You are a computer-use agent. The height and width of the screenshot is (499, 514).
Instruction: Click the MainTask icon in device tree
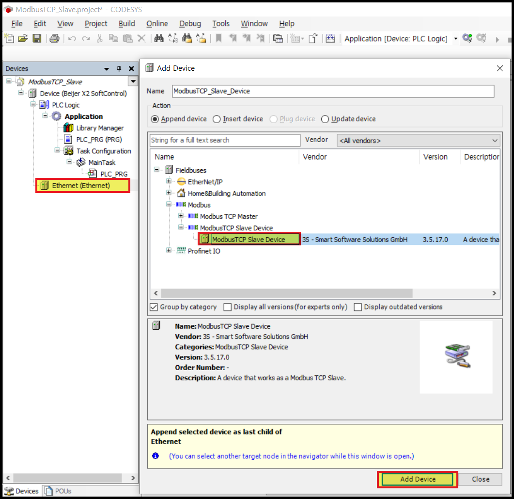(x=80, y=162)
